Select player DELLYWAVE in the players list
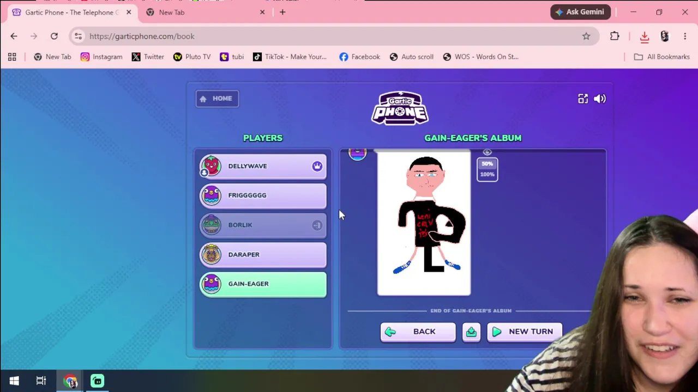The height and width of the screenshot is (392, 698). 263,166
